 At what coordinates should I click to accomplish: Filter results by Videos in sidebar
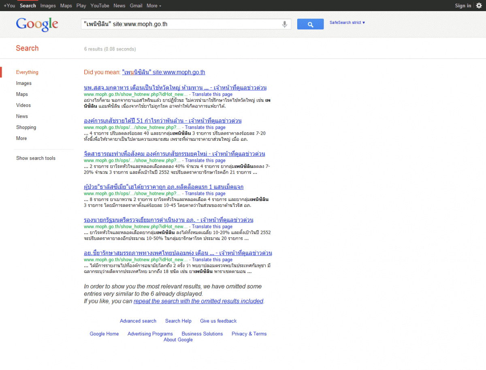(23, 105)
